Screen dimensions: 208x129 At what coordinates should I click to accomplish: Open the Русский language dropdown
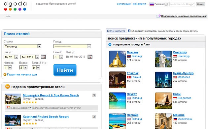click(158, 4)
